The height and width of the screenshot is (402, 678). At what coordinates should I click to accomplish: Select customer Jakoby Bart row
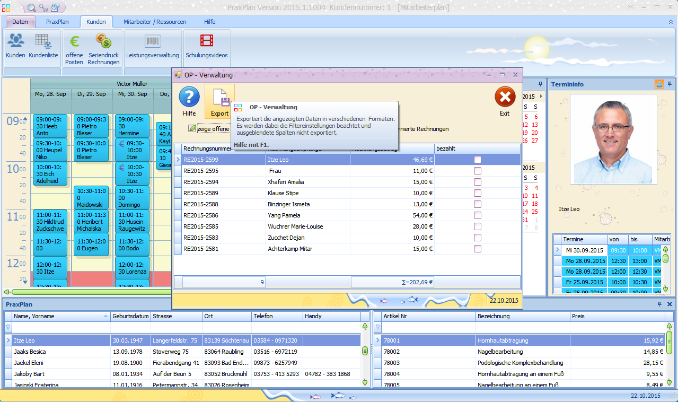[x=182, y=374]
